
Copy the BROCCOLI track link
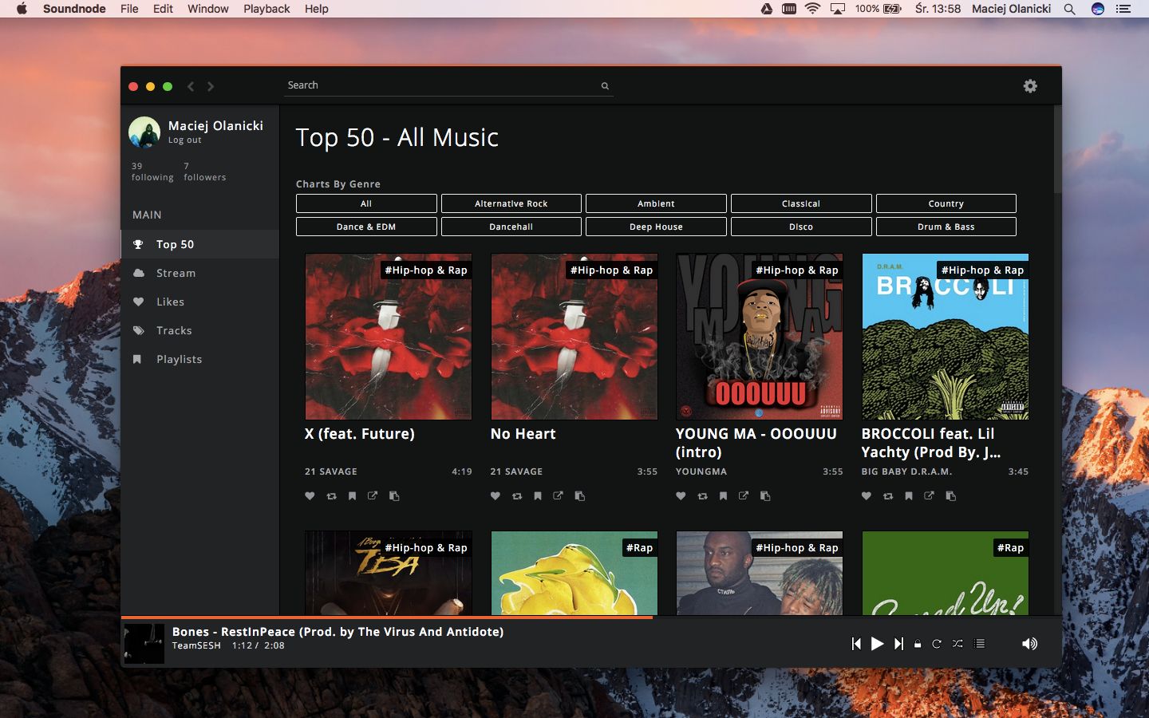coord(951,496)
